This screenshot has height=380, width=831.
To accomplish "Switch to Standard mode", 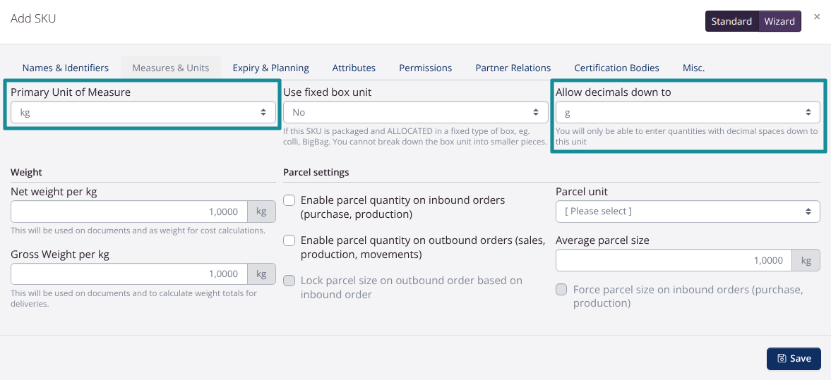I will click(x=731, y=21).
